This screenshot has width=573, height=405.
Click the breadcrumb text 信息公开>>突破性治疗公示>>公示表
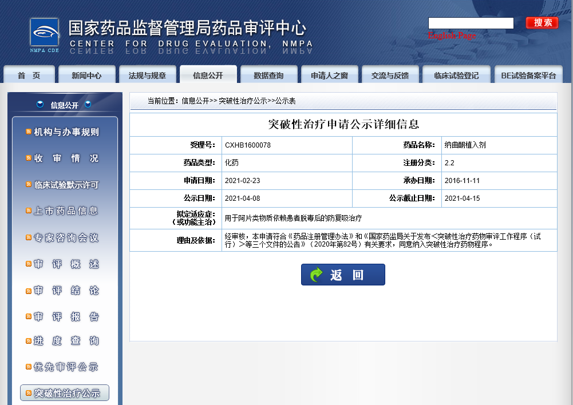pyautogui.click(x=239, y=101)
